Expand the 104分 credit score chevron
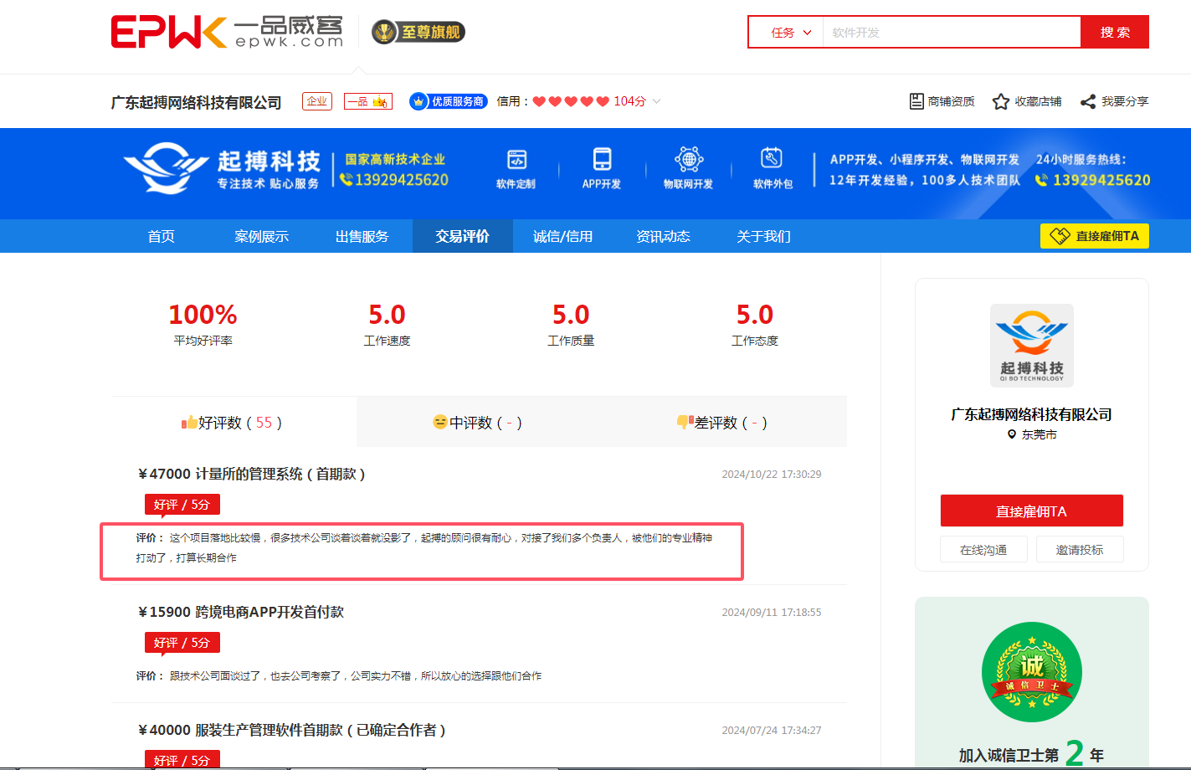Viewport: 1191px width, 770px height. [x=657, y=101]
